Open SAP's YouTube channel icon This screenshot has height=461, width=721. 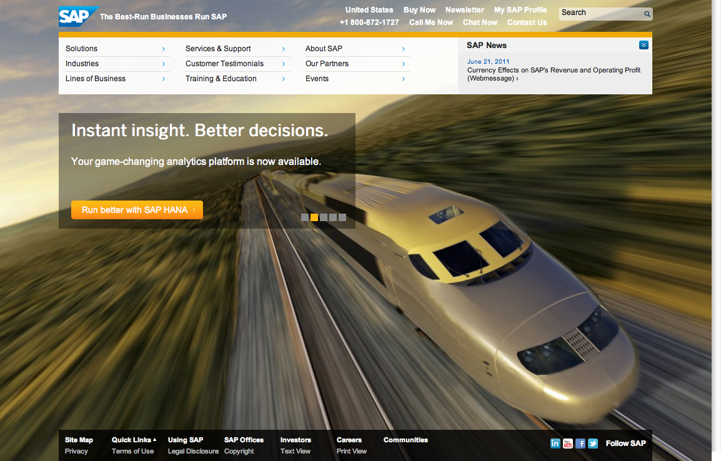tap(568, 444)
